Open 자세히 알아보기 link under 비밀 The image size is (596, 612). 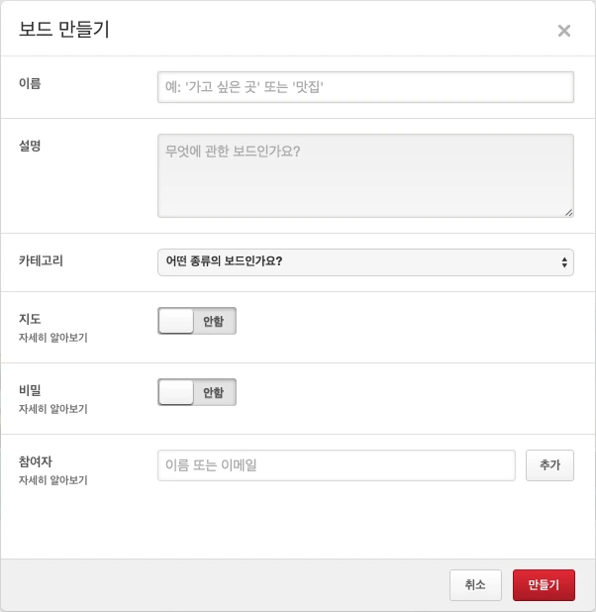[53, 409]
